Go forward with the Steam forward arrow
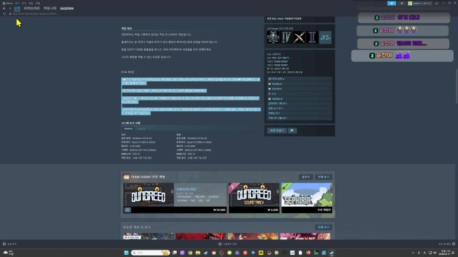This screenshot has height=257, width=458. pos(10,9)
